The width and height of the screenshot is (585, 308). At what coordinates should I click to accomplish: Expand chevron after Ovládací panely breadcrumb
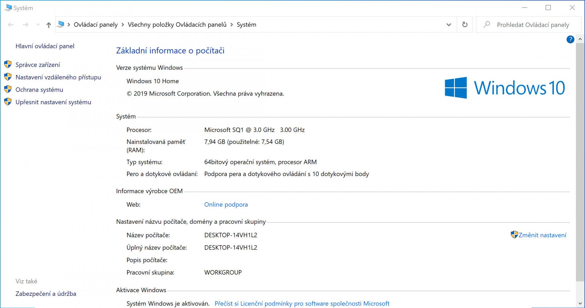click(x=123, y=25)
